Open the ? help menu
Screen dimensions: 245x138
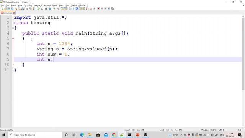(x=88, y=5)
